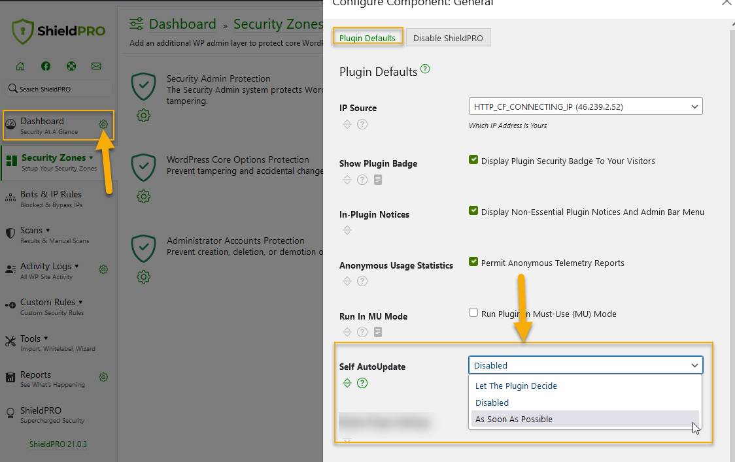Image resolution: width=735 pixels, height=462 pixels.
Task: Toggle Display Plugin Security Badge checkbox
Action: 473,160
